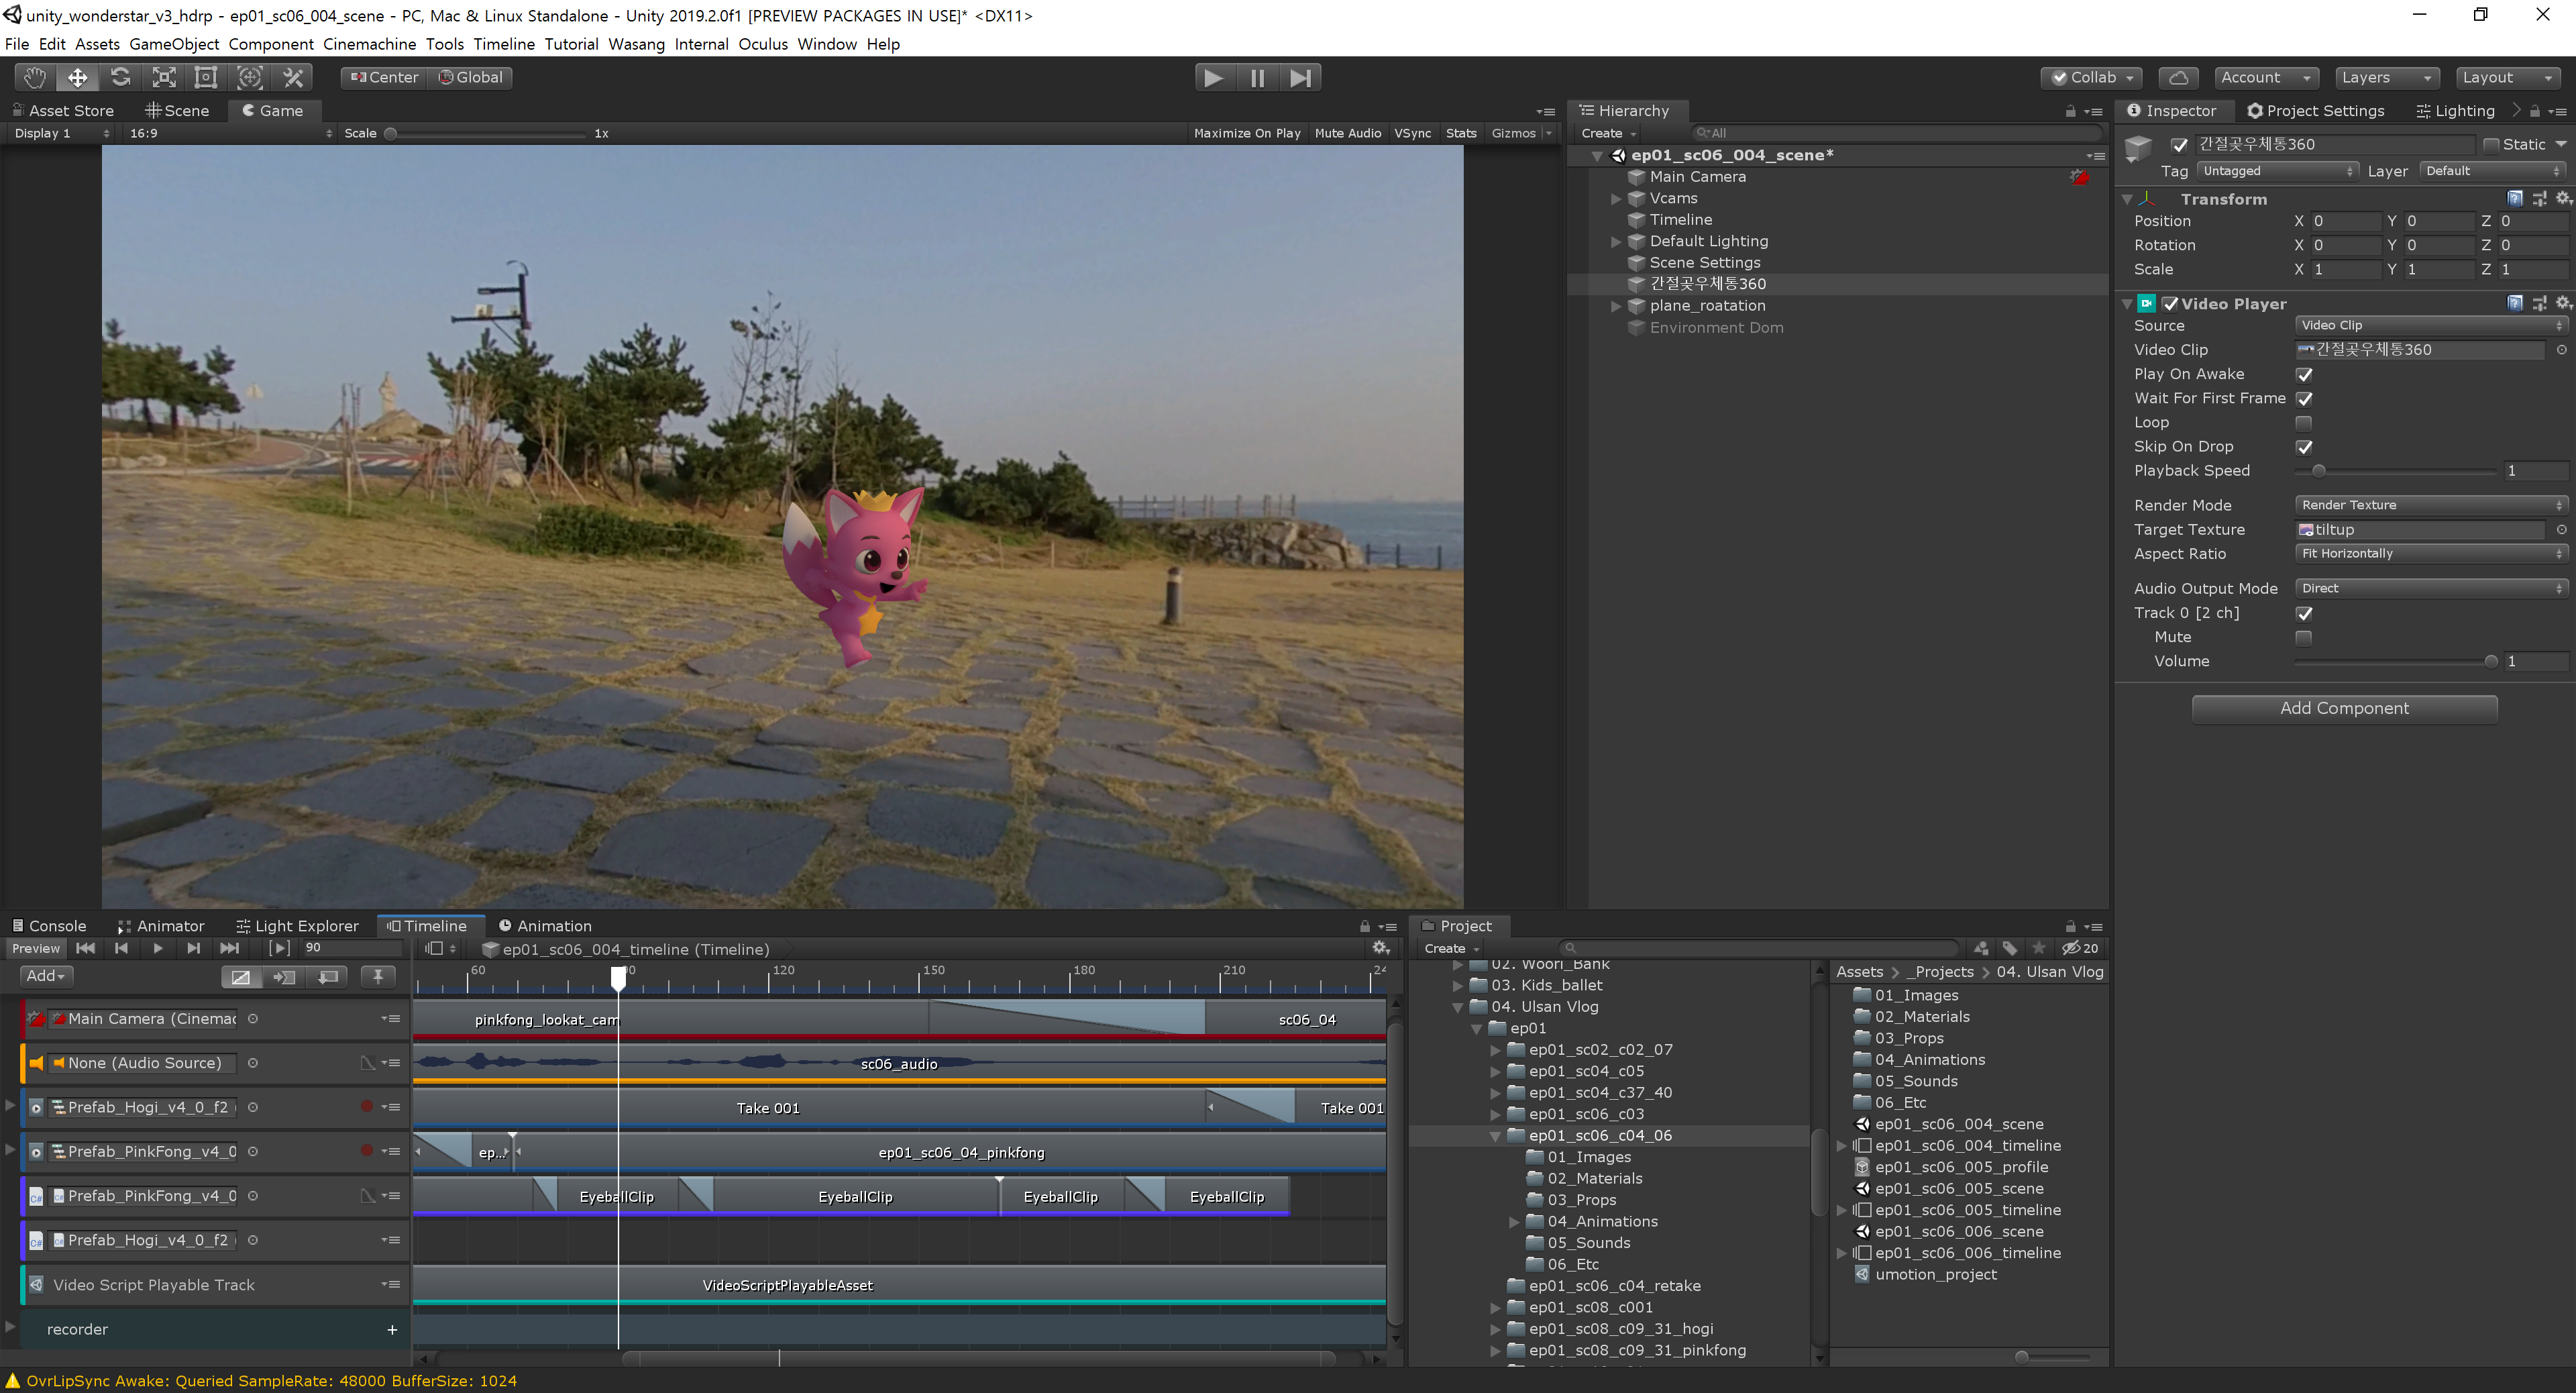This screenshot has width=2576, height=1393.
Task: Lock the Hierarchy panel
Action: coord(2070,111)
